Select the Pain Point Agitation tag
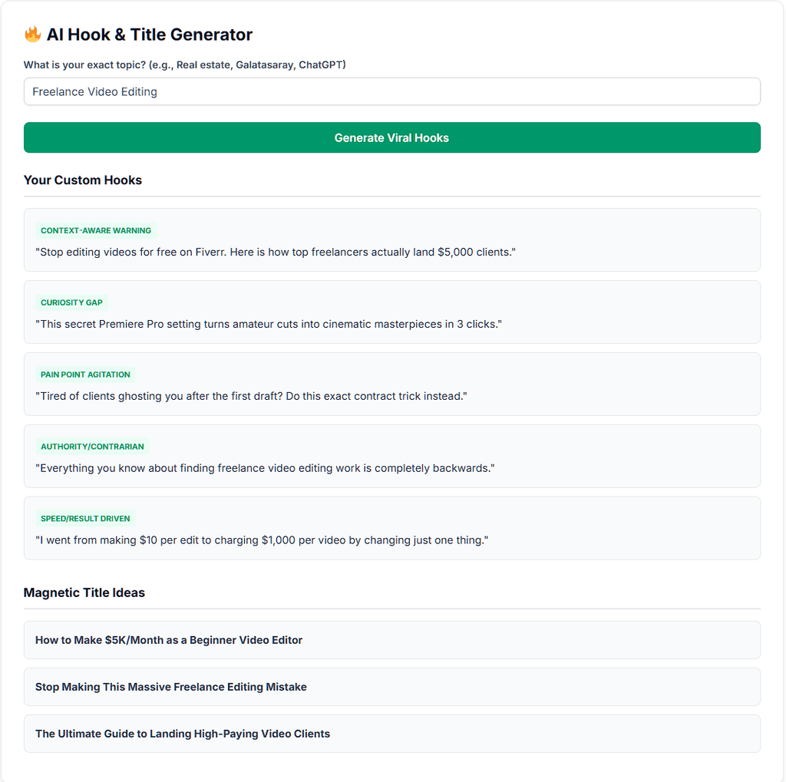This screenshot has height=782, width=786. [85, 375]
